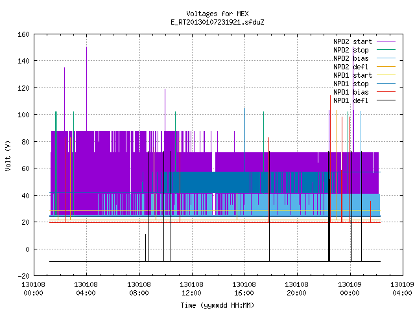Screen dimensions: 415x311
Task: Select the 'NPD1 defl' legend entry text
Action: [351, 101]
